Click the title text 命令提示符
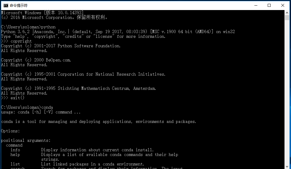Screen dimensions: 291x169 [x=19, y=6]
